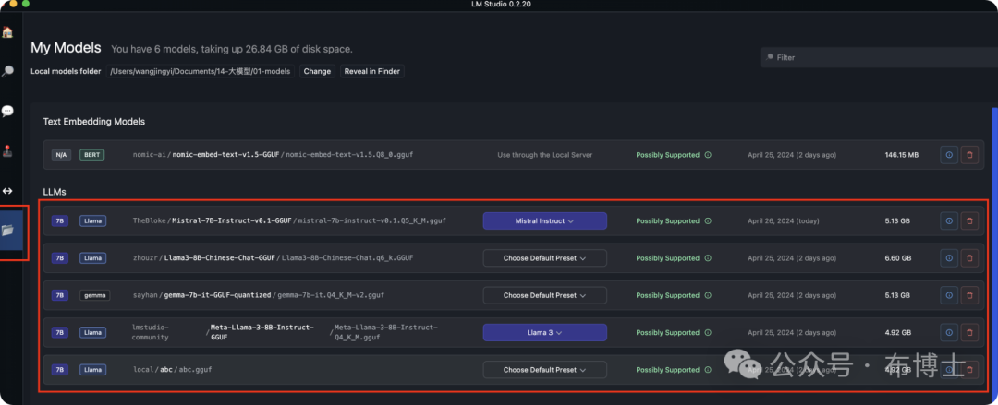Open the My Models folder sidebar icon

click(7, 231)
